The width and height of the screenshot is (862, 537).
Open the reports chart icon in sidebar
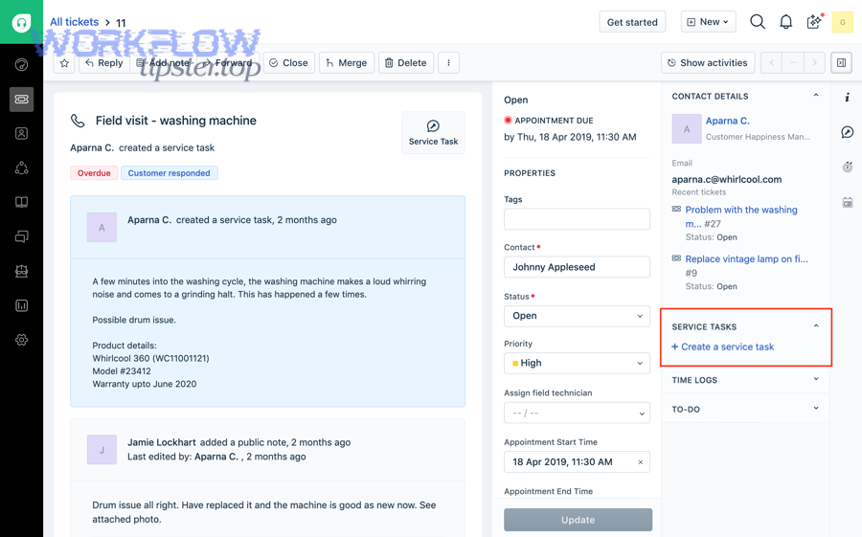21,305
